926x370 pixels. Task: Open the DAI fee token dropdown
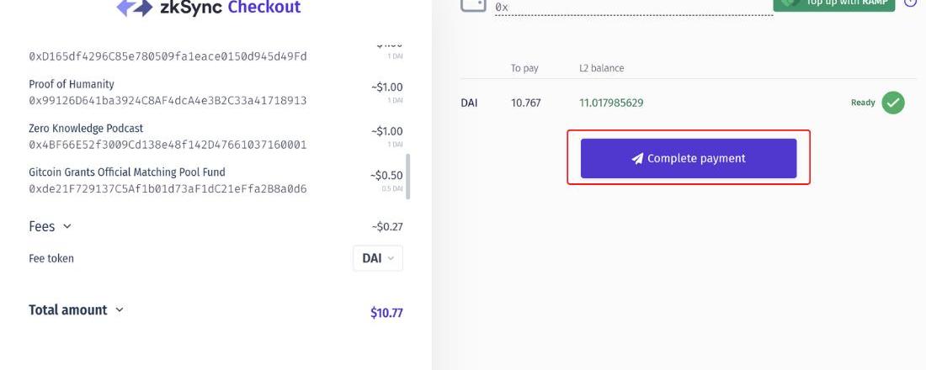tap(377, 258)
